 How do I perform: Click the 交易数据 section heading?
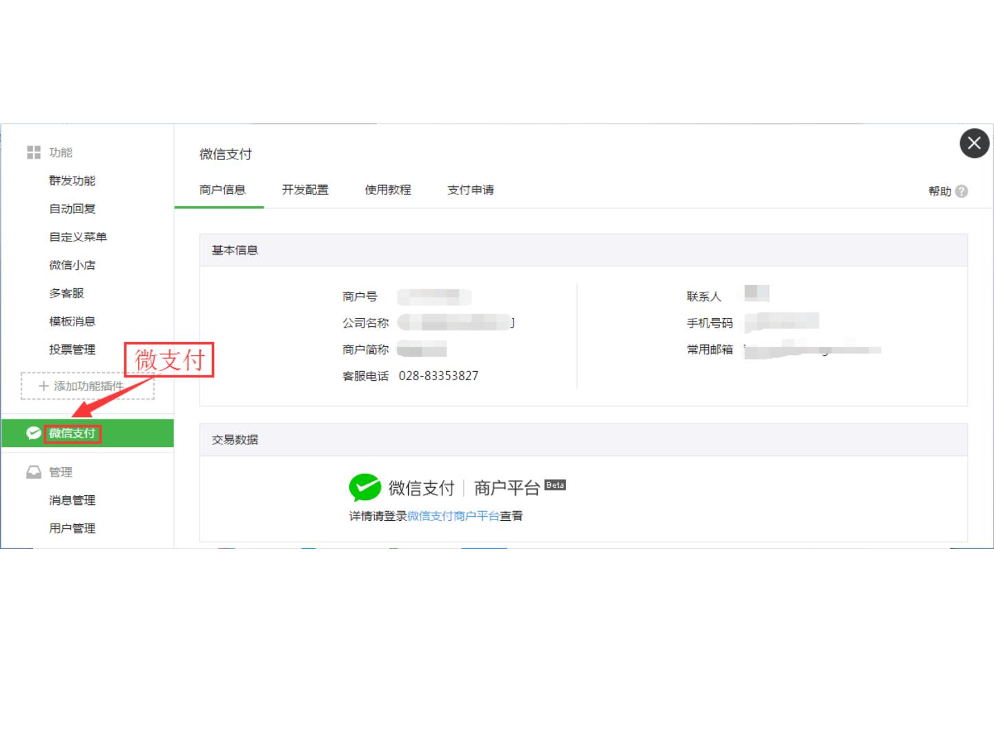point(235,440)
